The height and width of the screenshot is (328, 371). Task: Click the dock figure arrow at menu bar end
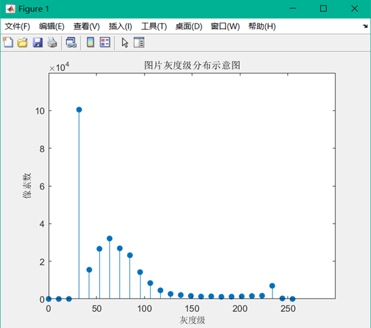(366, 26)
